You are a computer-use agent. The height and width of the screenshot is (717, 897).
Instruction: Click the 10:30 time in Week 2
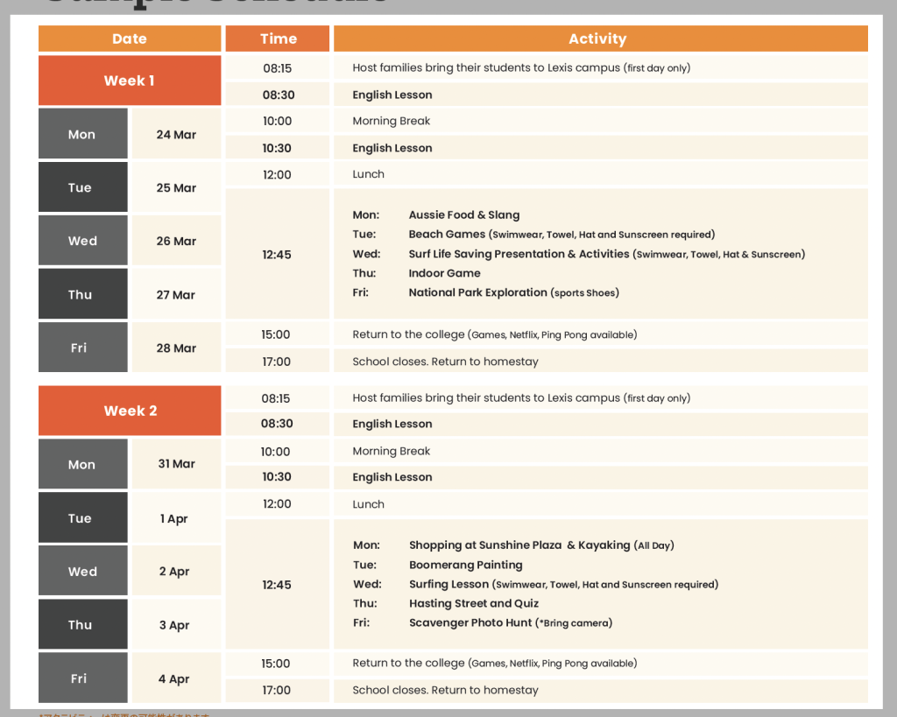click(x=277, y=477)
